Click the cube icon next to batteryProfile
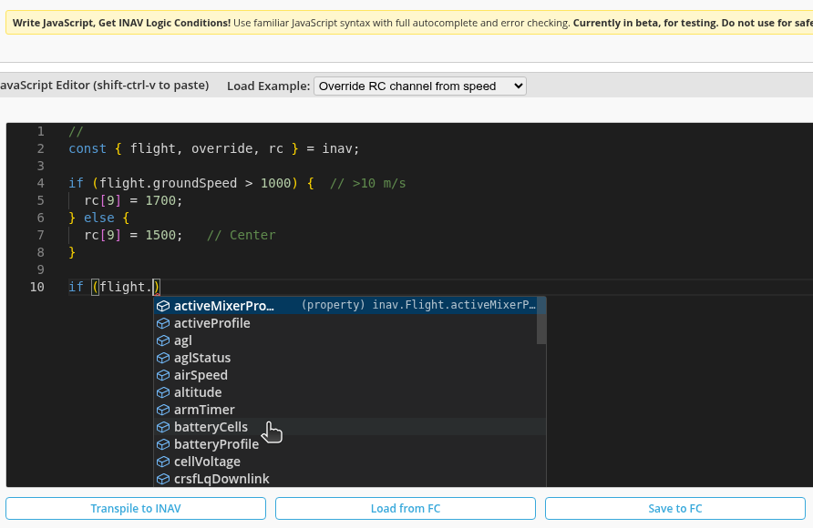 point(163,444)
